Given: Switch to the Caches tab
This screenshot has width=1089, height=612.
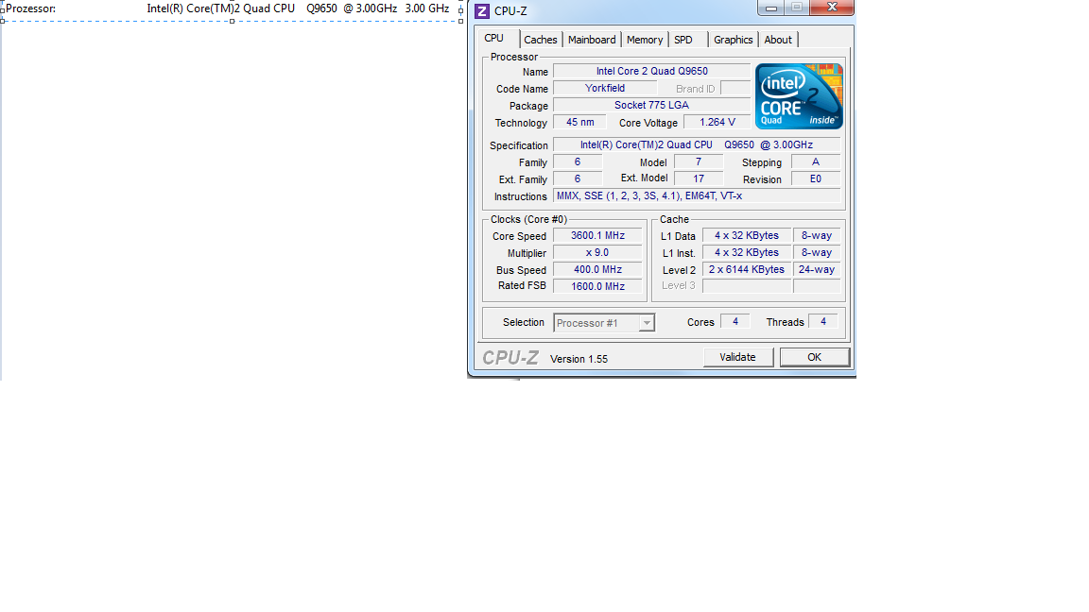Looking at the screenshot, I should point(540,40).
